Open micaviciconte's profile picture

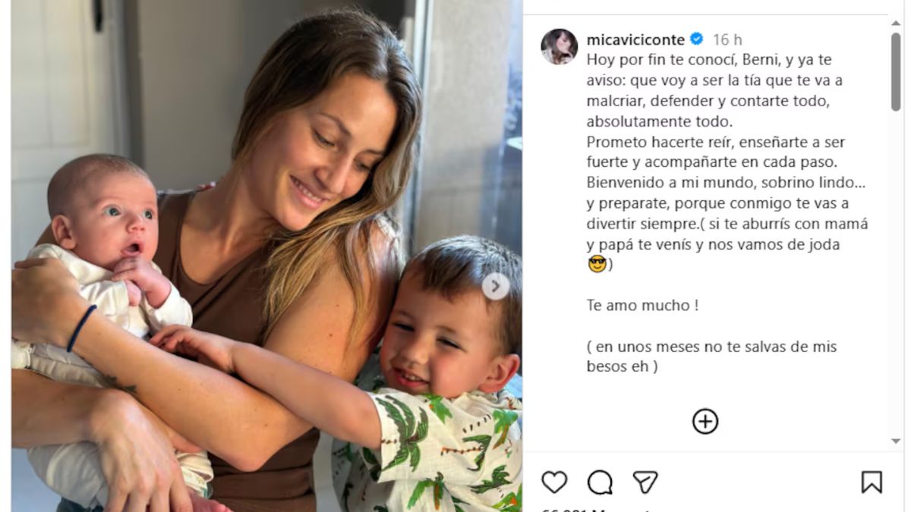tap(560, 47)
